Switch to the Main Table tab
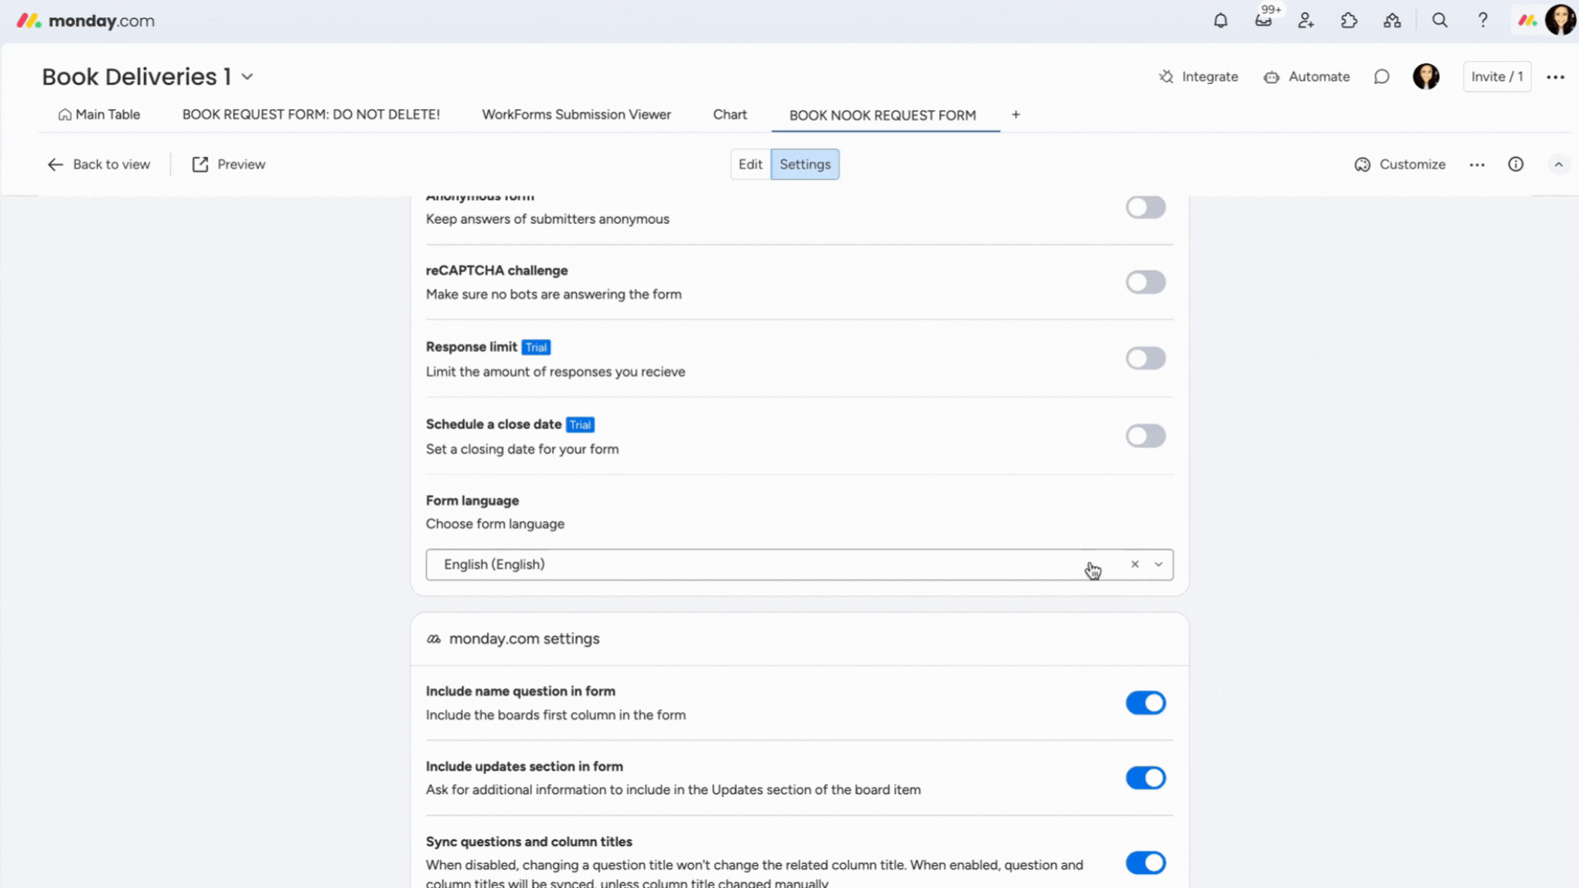The height and width of the screenshot is (888, 1579). (x=99, y=114)
